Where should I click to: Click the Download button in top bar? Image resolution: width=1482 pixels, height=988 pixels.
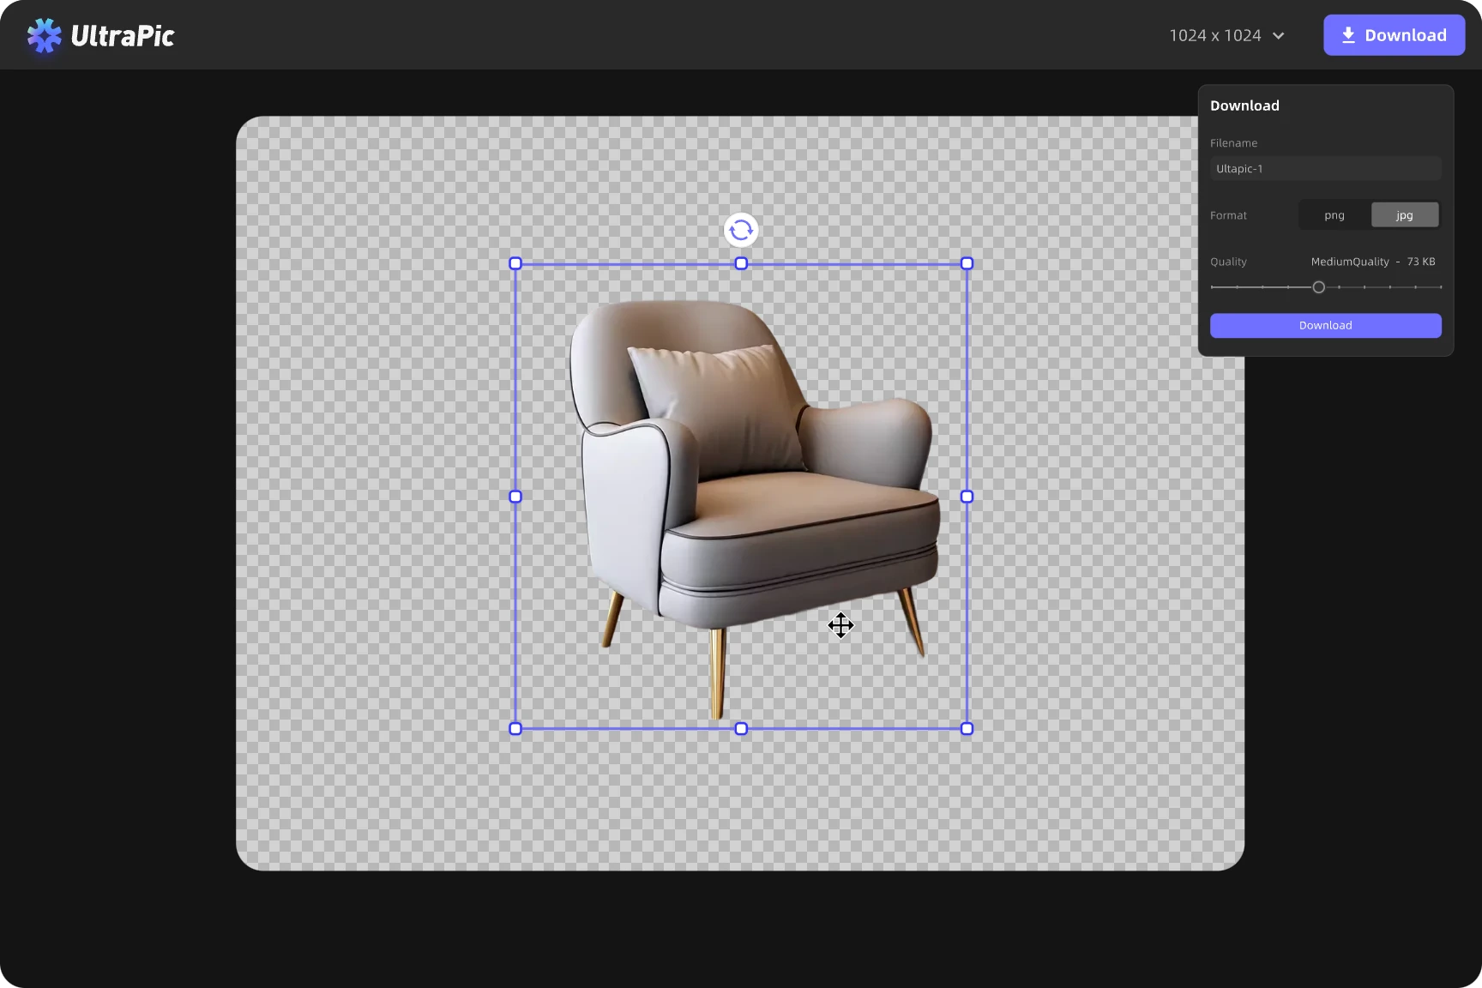pos(1394,35)
